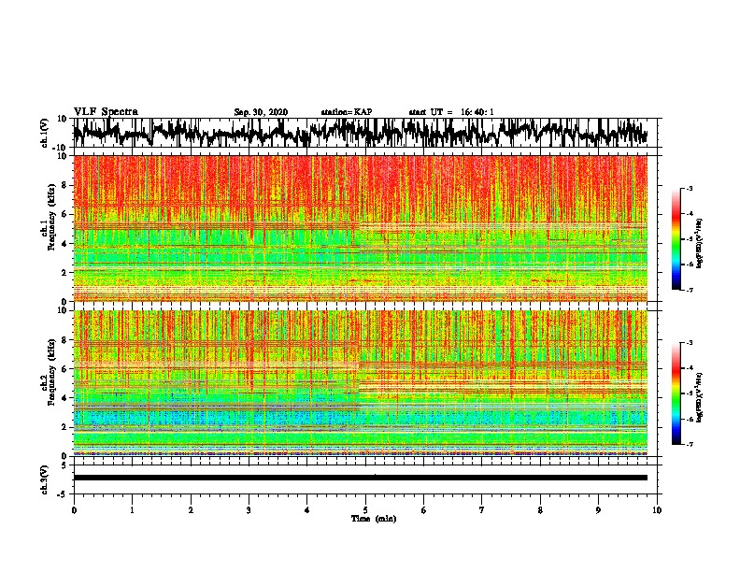740x572 pixels.
Task: Click the "station=KAP" label
Action: click(347, 112)
